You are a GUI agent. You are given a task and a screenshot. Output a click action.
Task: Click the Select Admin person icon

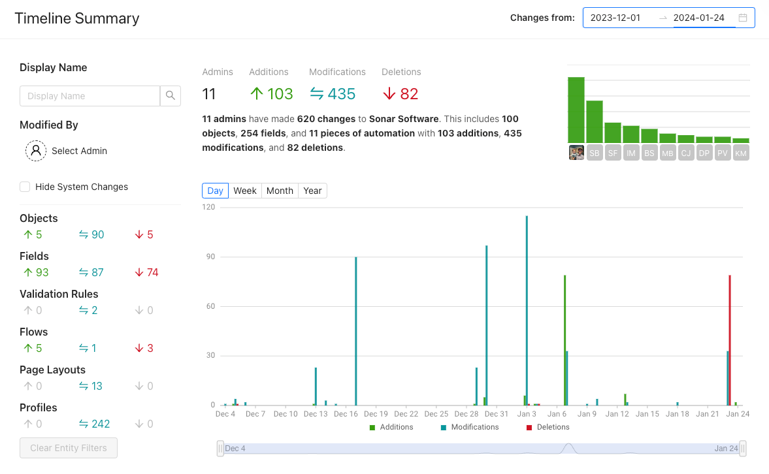(36, 150)
